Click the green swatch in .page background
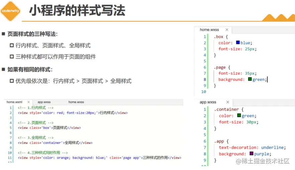 (x=250, y=79)
